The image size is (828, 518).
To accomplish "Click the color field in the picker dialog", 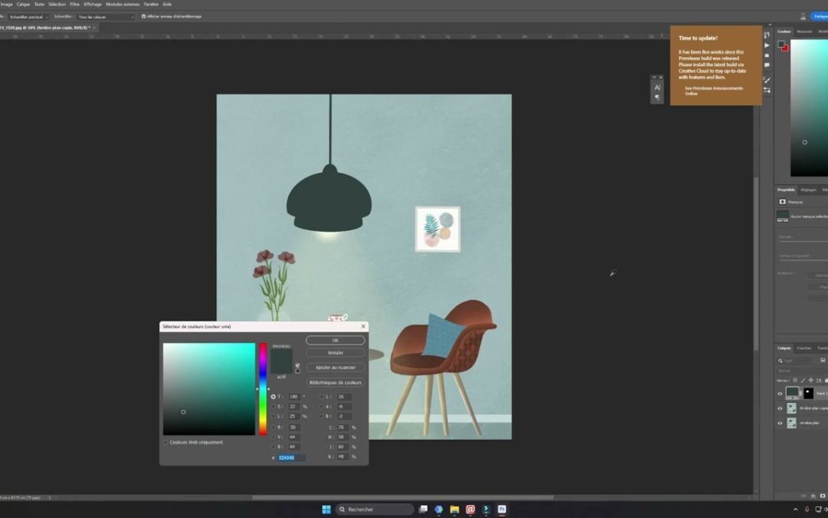I will pos(209,389).
